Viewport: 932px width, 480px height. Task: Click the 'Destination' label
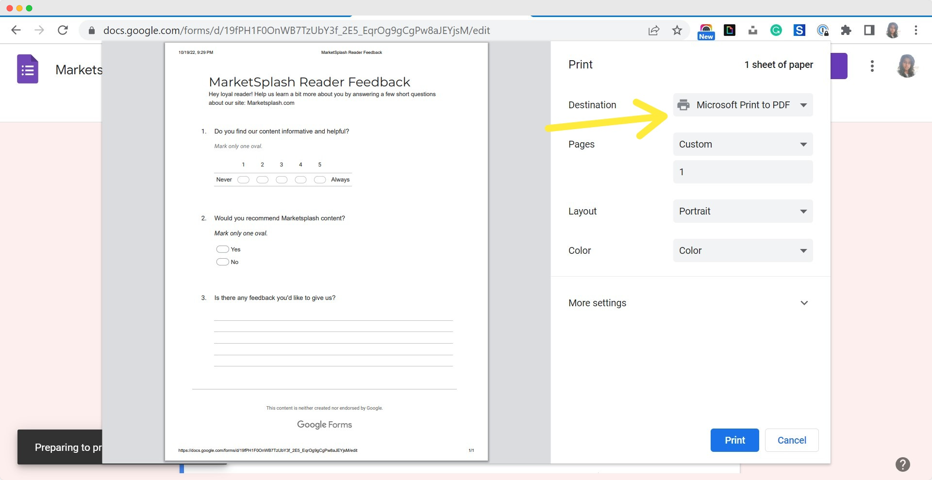[592, 105]
